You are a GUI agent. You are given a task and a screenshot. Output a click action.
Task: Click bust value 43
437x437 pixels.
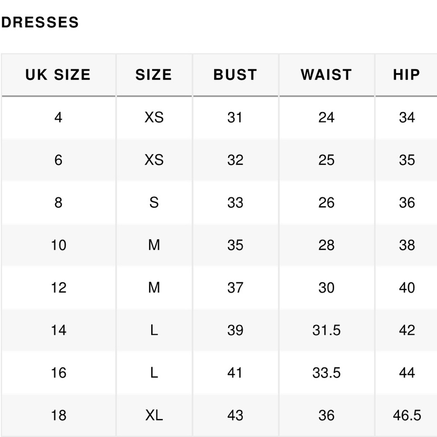pos(235,415)
